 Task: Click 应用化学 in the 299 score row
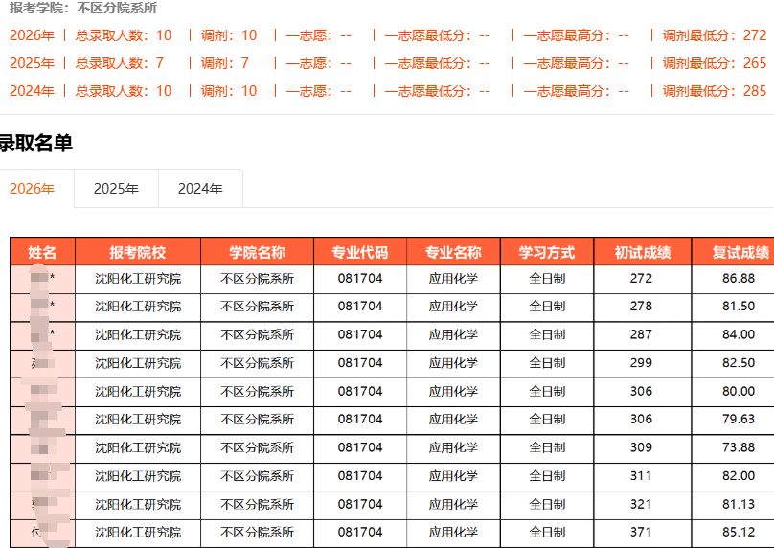(453, 363)
